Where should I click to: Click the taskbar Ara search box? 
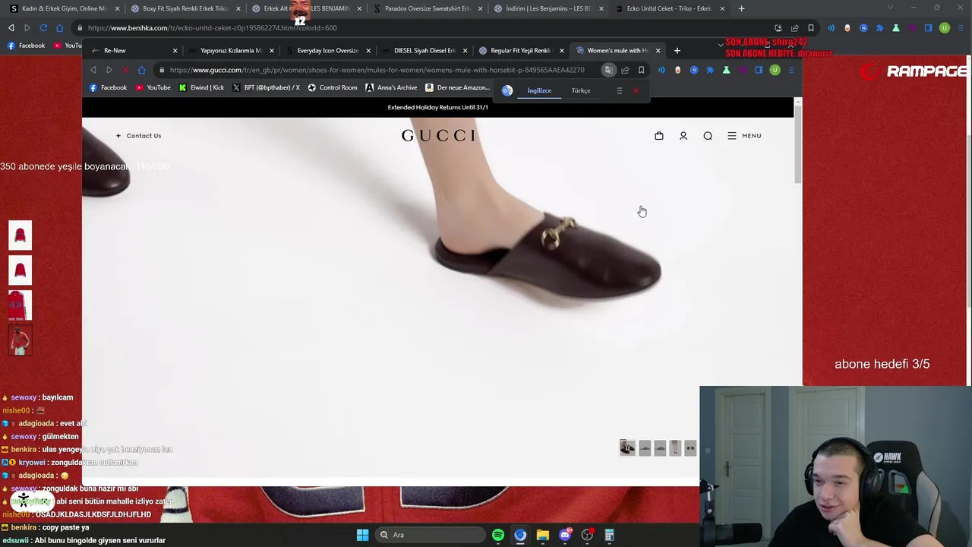431,535
